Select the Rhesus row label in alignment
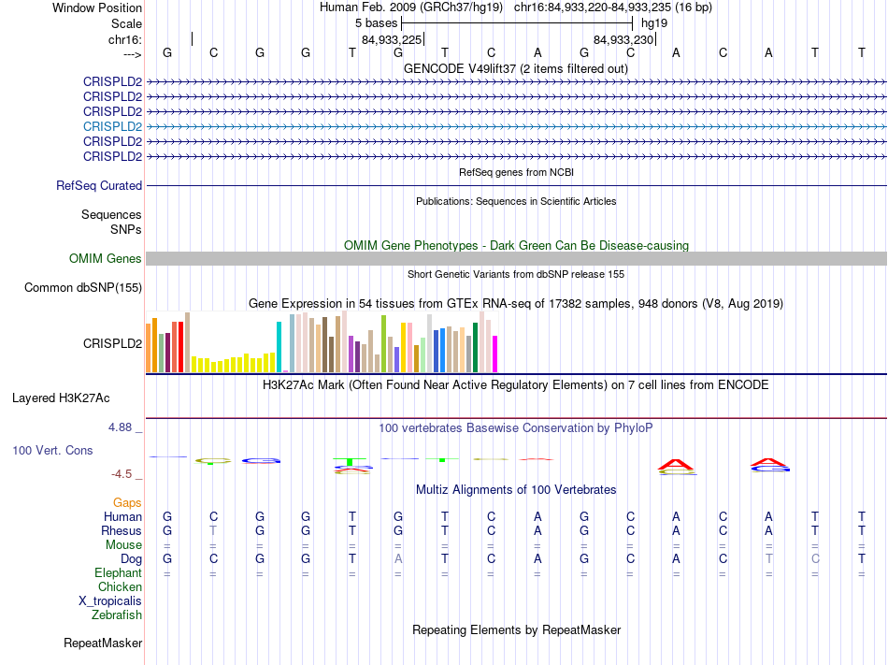Screen dimensions: 888x665 pos(122,531)
